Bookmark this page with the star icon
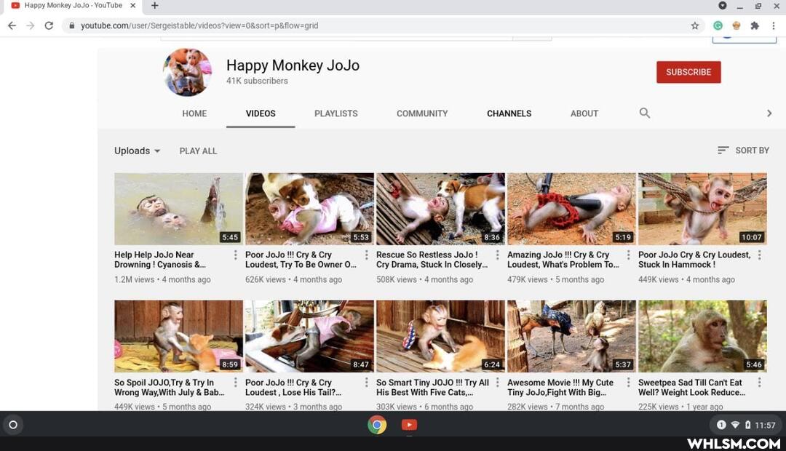Screen dimensions: 786x451 [695, 25]
